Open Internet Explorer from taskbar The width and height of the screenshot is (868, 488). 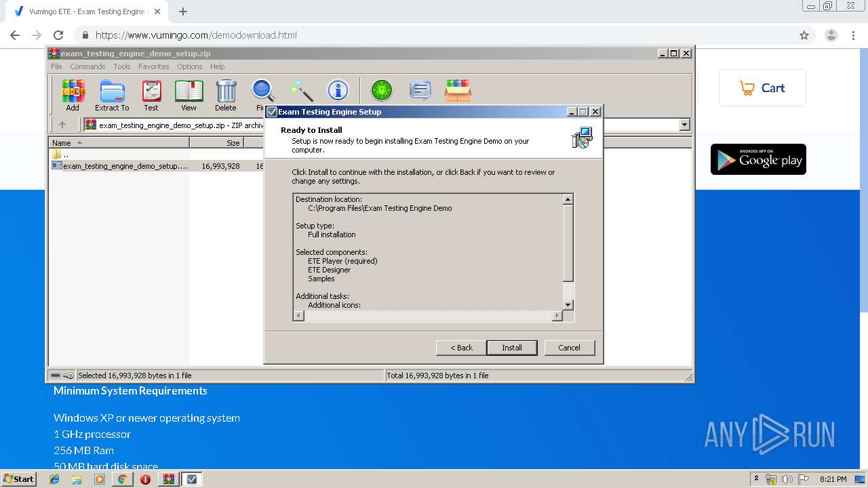pyautogui.click(x=54, y=479)
